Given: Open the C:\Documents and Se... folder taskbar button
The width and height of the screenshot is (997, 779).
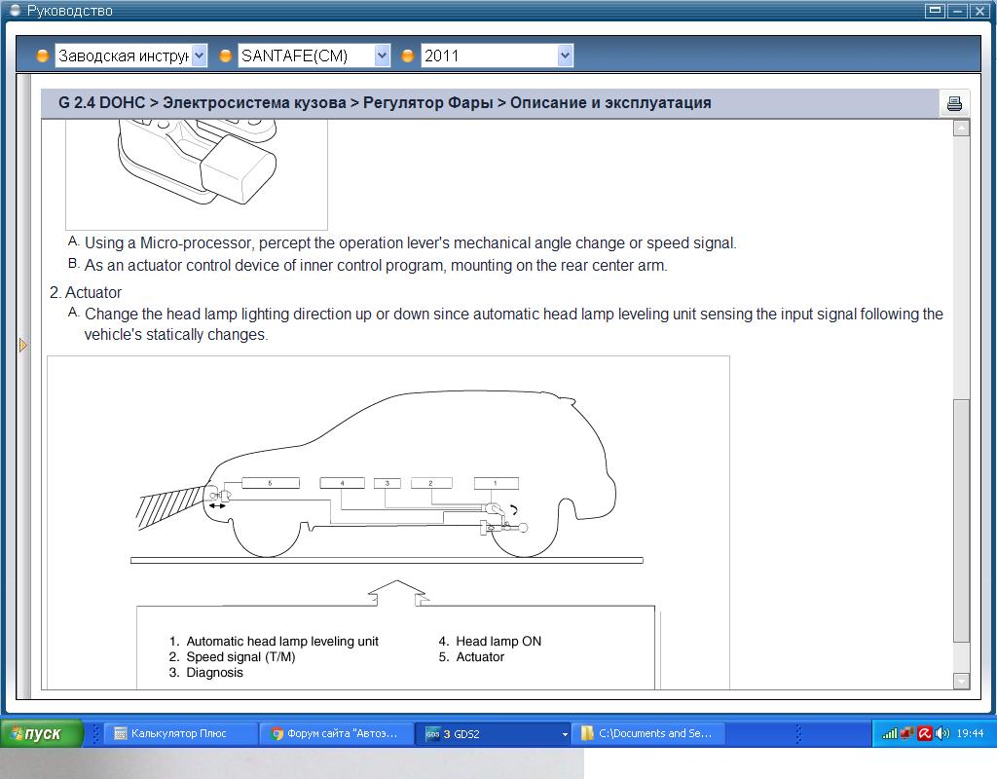Looking at the screenshot, I should pos(648,733).
